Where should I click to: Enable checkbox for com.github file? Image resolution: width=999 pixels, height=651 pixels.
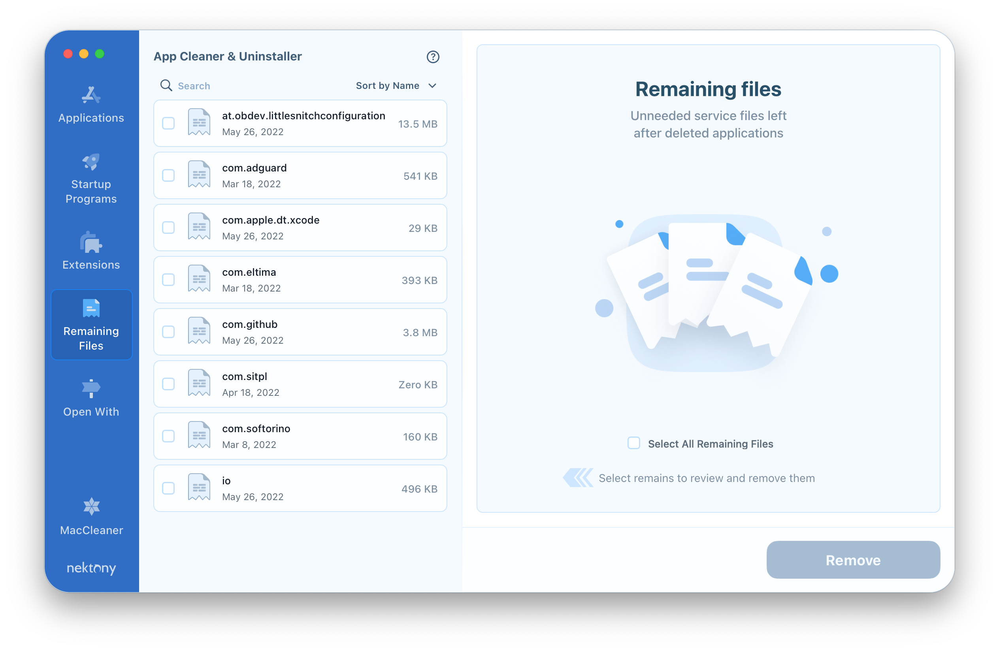coord(168,332)
